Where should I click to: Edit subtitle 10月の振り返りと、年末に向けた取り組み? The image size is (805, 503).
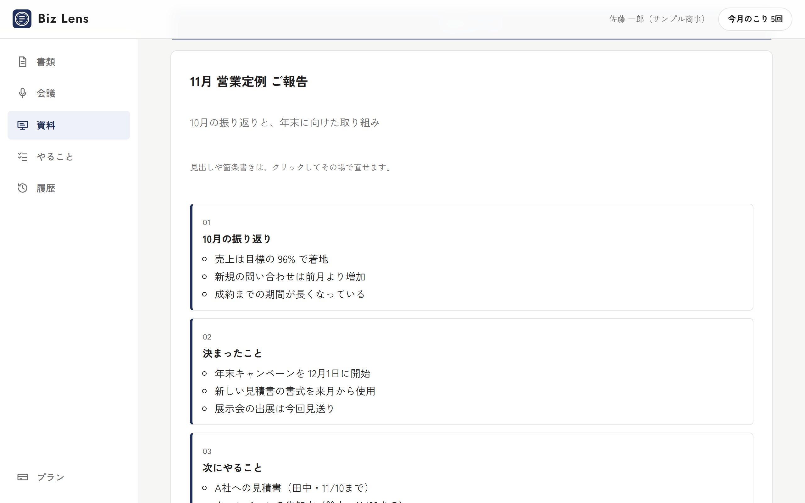tap(284, 123)
